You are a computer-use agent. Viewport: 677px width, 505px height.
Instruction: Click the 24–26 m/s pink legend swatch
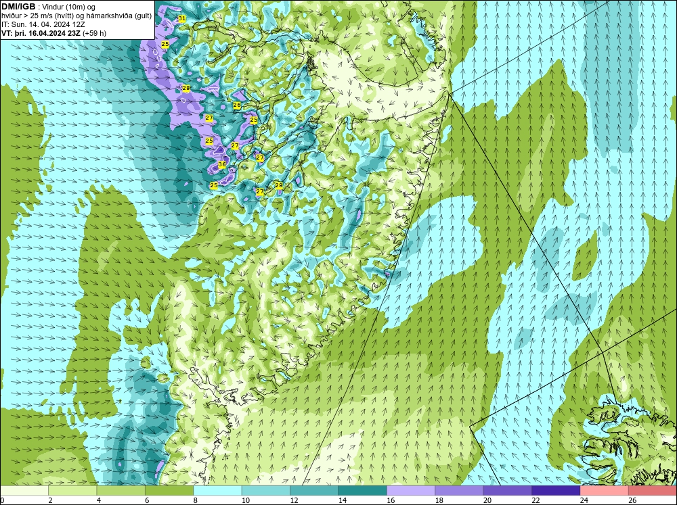click(x=605, y=490)
